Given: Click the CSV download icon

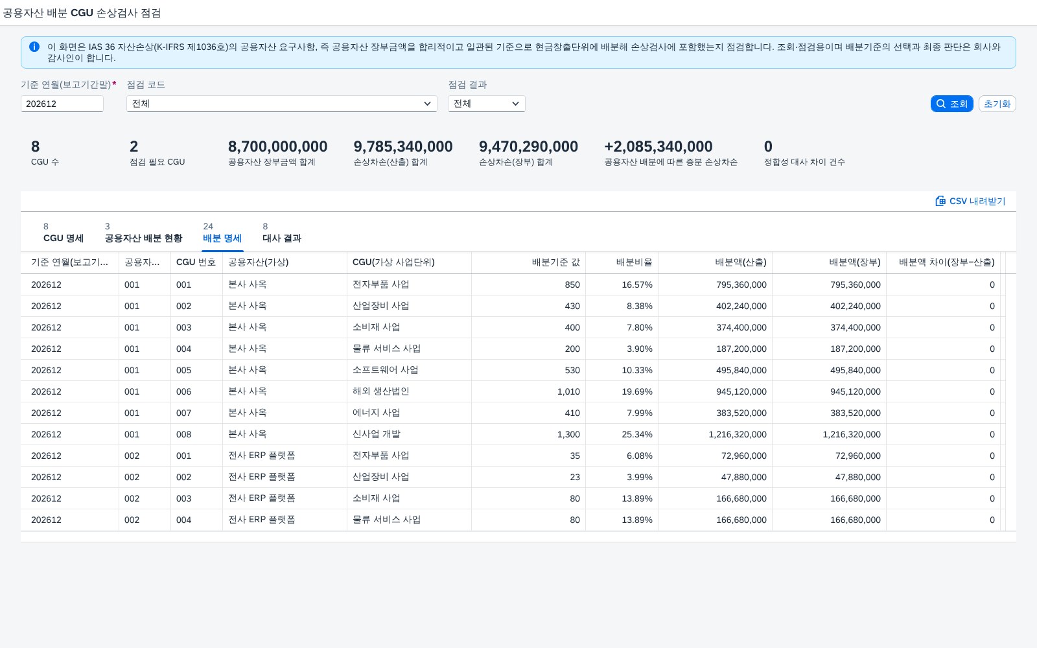Looking at the screenshot, I should (x=940, y=201).
